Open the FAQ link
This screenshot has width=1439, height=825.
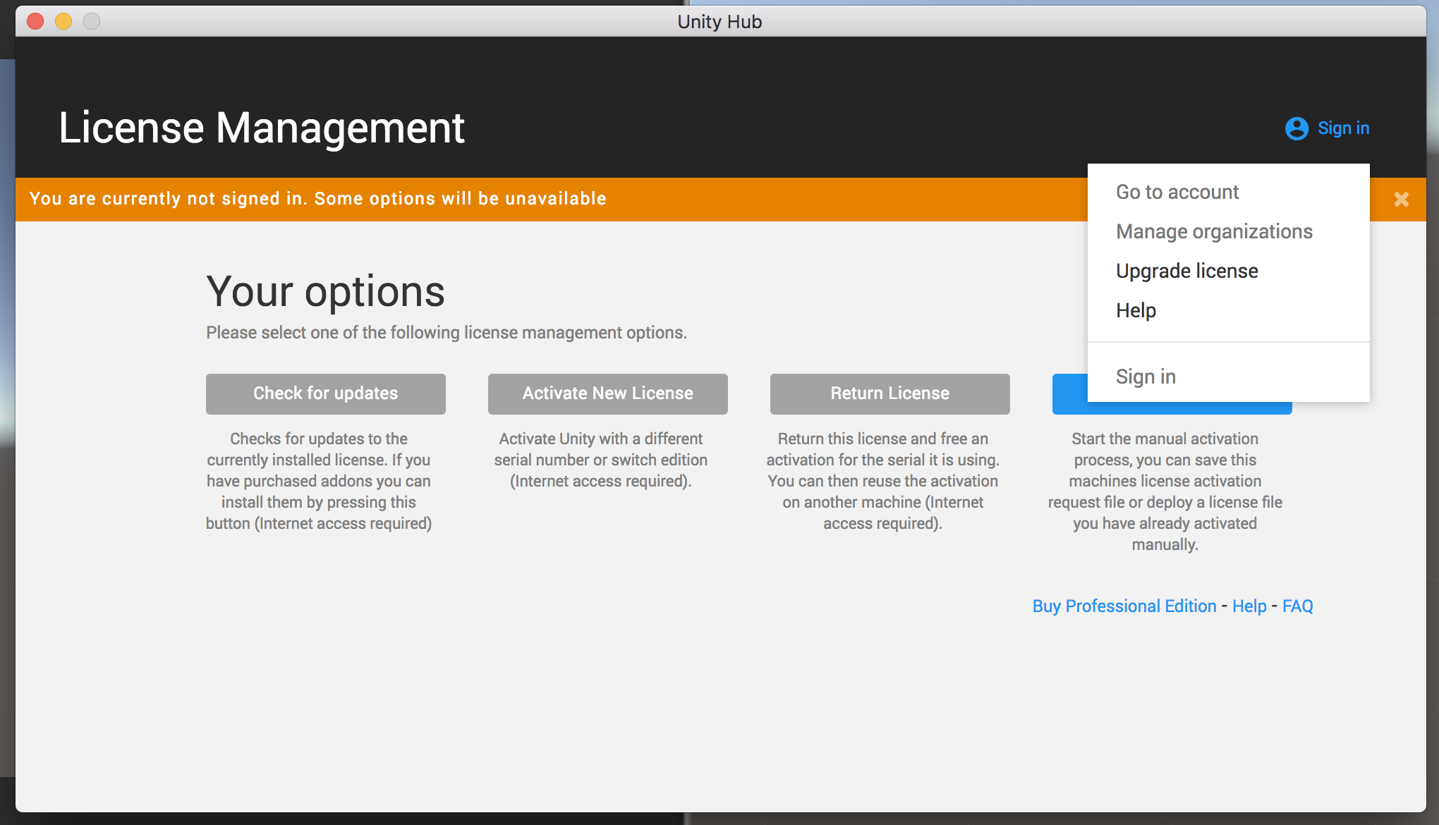(x=1297, y=606)
